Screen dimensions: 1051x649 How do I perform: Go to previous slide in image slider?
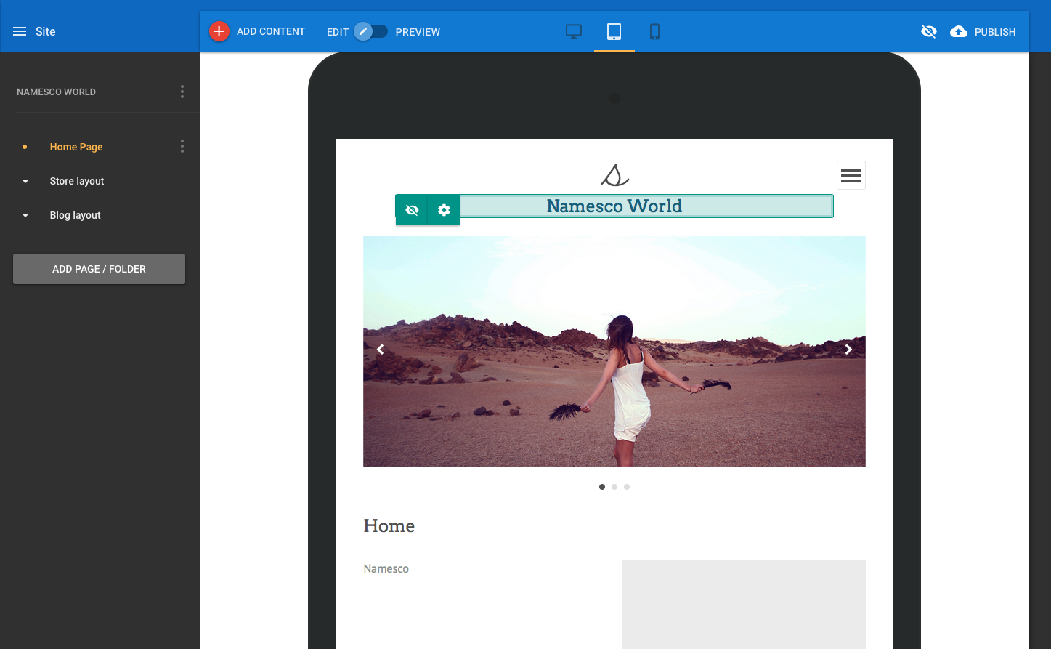(380, 350)
